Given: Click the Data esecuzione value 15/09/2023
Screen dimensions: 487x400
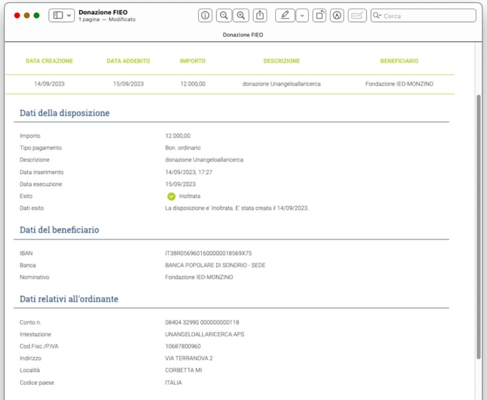Looking at the screenshot, I should click(180, 184).
